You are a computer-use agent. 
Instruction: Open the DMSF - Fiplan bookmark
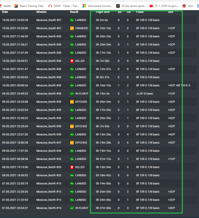(x=64, y=6)
